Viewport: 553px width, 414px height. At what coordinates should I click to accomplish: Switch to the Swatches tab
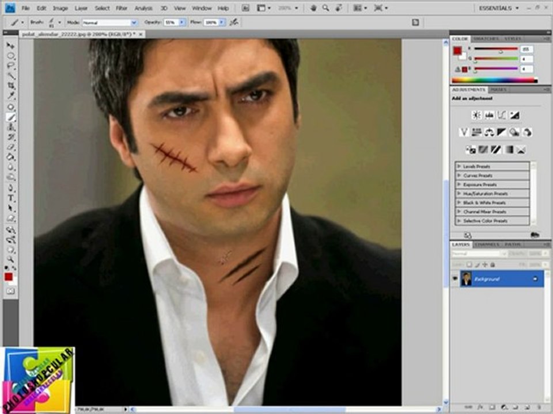[x=487, y=39]
